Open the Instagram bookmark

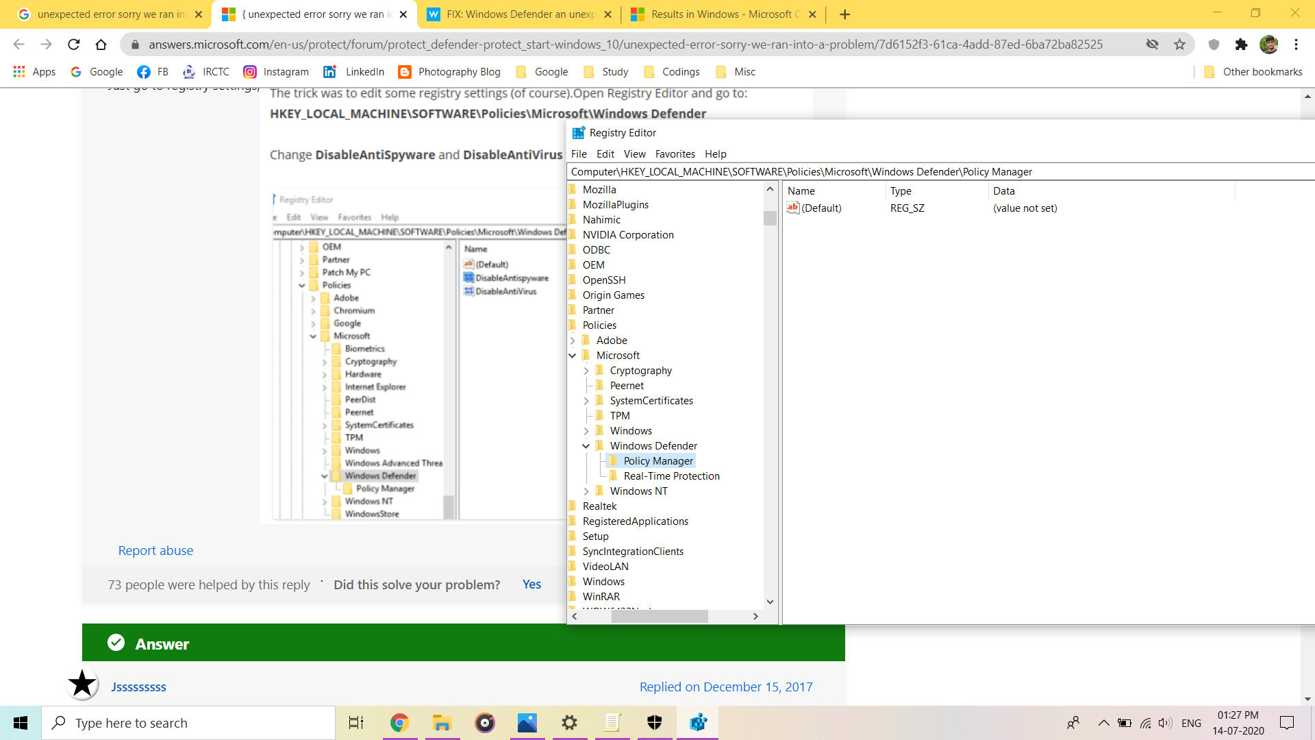coord(277,72)
